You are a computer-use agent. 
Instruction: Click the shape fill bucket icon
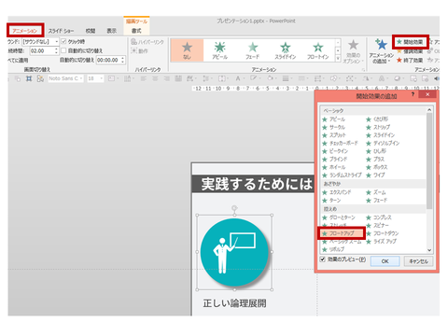pyautogui.click(x=271, y=78)
